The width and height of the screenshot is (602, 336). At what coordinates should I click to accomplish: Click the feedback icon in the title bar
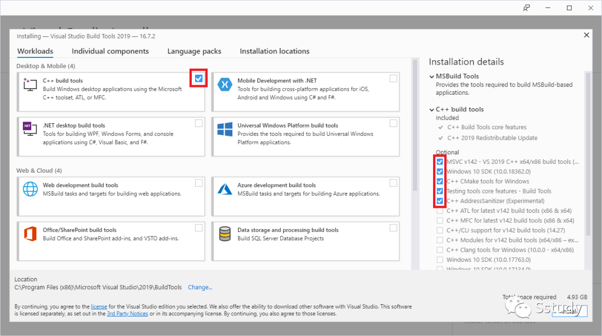[526, 8]
